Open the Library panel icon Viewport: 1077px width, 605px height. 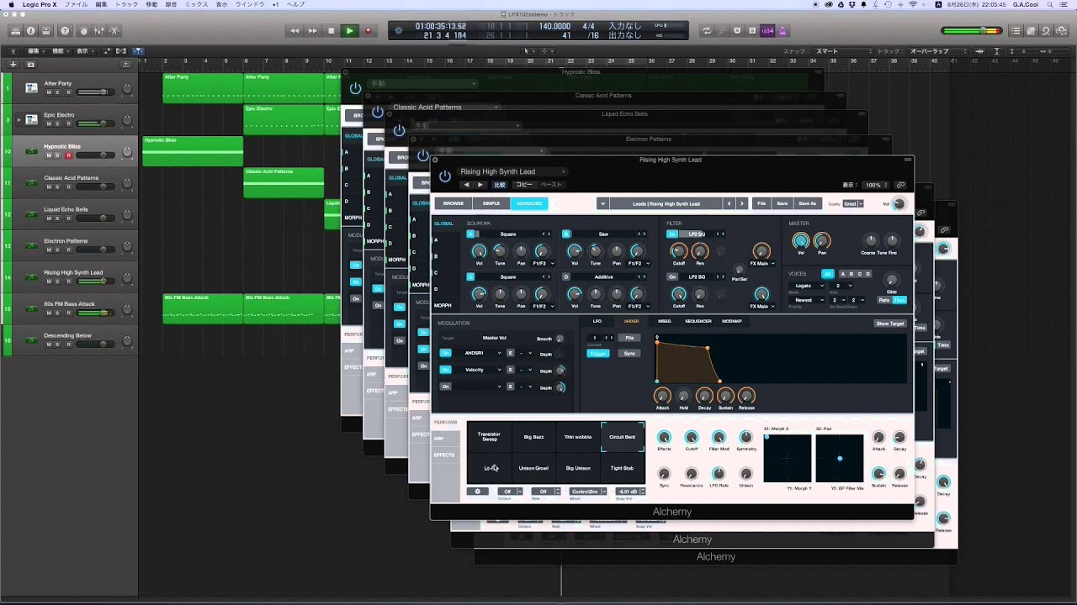click(15, 31)
